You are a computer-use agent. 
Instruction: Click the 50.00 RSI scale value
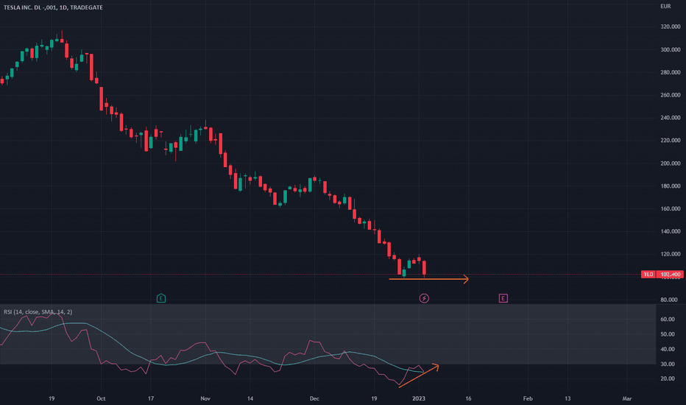(667, 334)
